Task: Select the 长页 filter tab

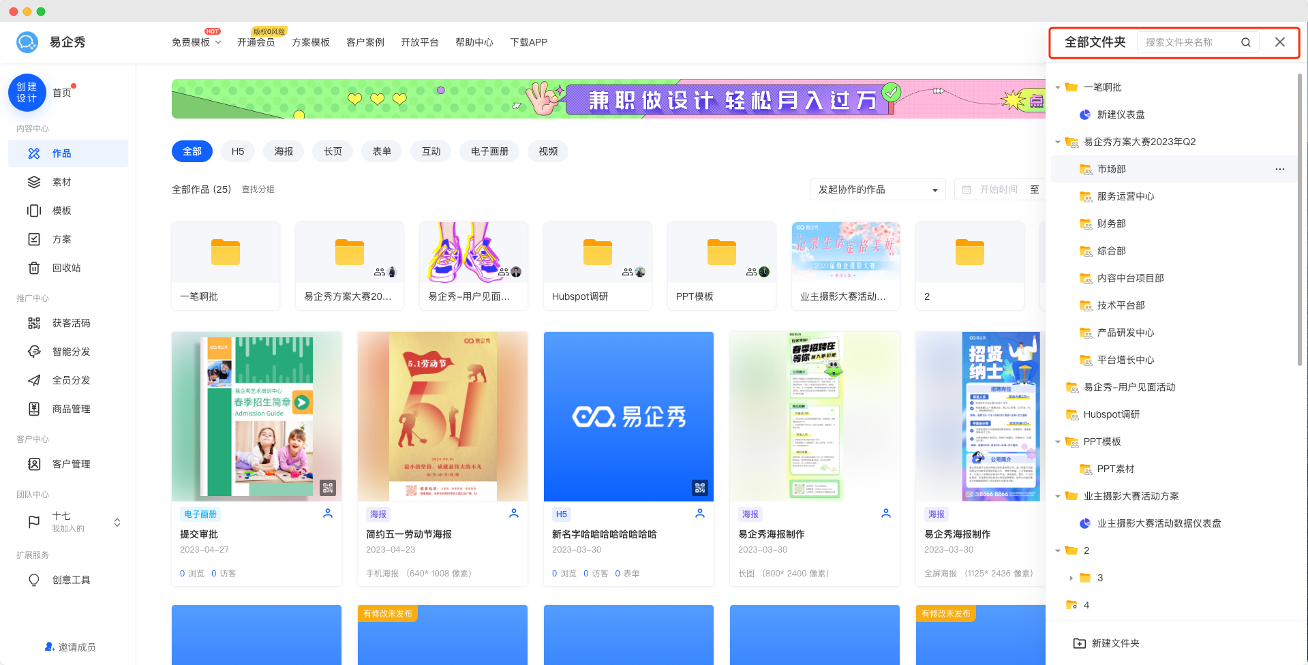Action: pos(333,151)
